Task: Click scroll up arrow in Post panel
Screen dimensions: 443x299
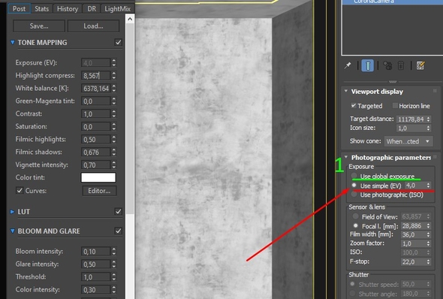Action: click(130, 19)
